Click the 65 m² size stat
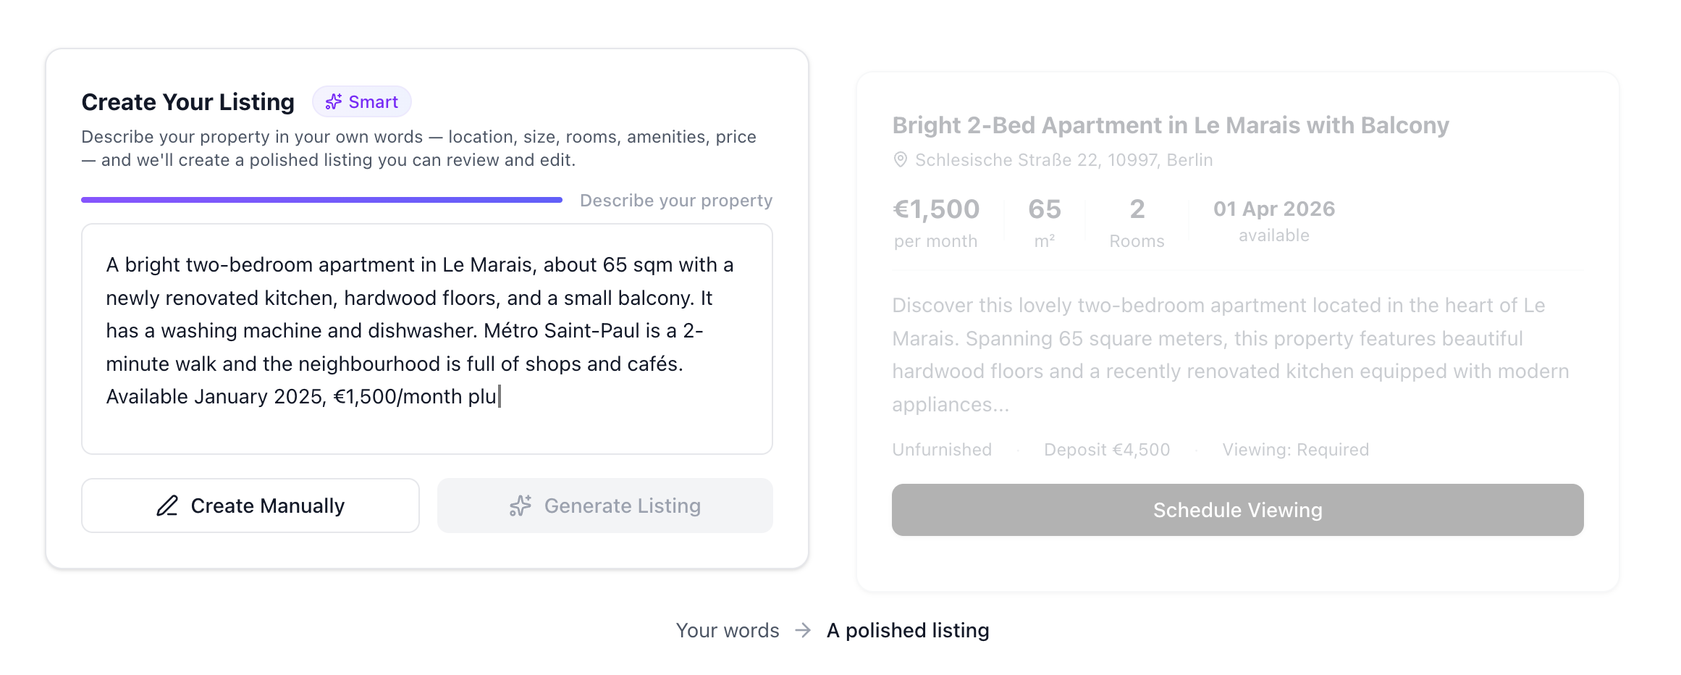The height and width of the screenshot is (675, 1681). tap(1044, 222)
